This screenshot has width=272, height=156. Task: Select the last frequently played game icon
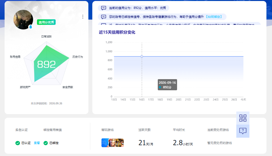coord(120,143)
